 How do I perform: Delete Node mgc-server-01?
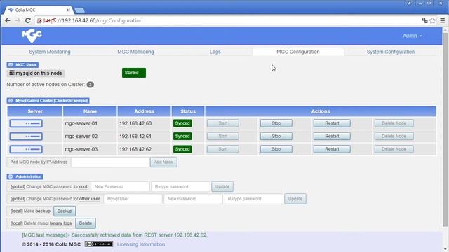tap(394, 123)
